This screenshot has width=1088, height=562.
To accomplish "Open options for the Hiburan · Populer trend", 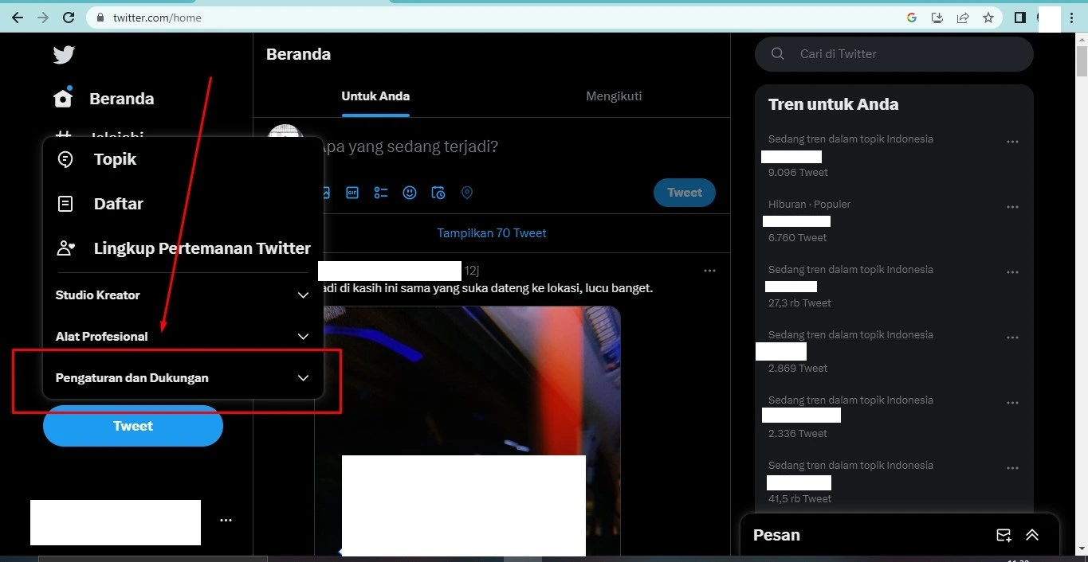I will 1013,207.
